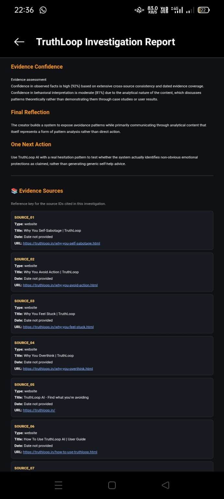Tap the back arrow in the report header
The image size is (224, 499).
point(19,42)
